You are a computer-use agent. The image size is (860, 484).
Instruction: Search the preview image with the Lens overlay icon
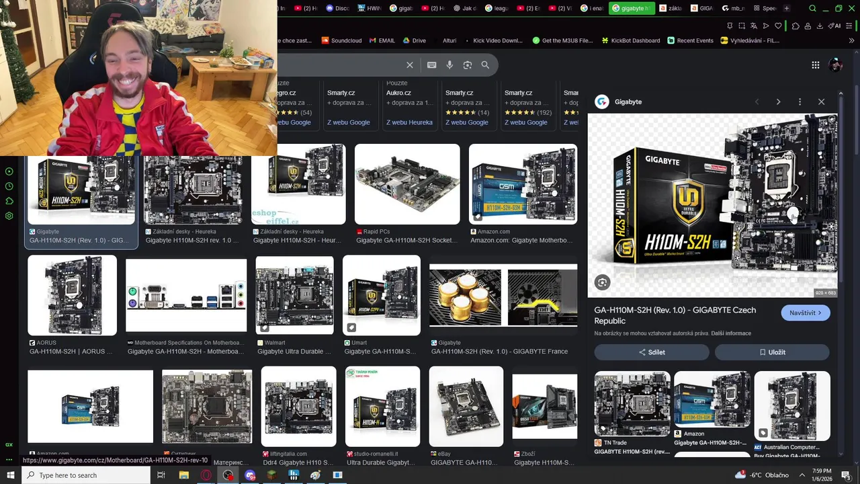603,282
